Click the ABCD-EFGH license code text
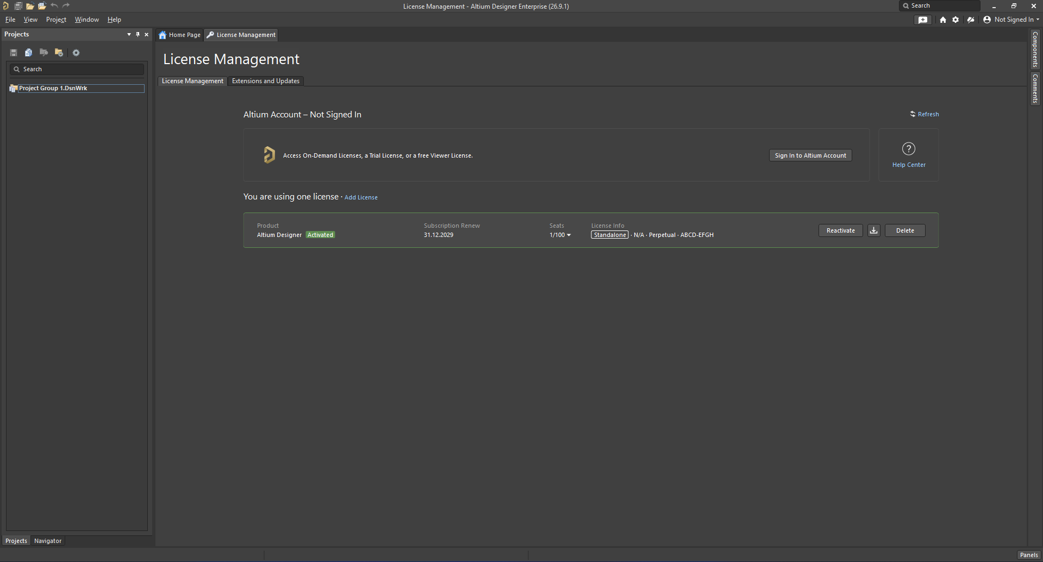The image size is (1043, 562). (697, 235)
